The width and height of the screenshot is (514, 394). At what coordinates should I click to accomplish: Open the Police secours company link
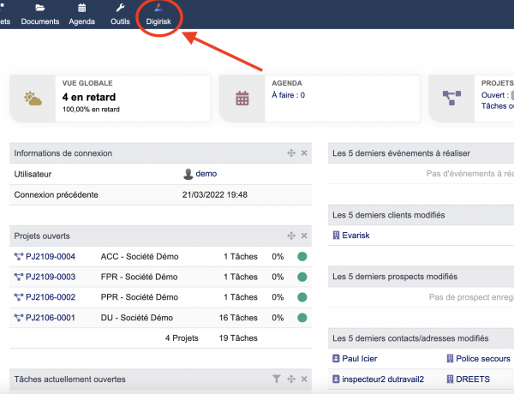click(x=483, y=359)
